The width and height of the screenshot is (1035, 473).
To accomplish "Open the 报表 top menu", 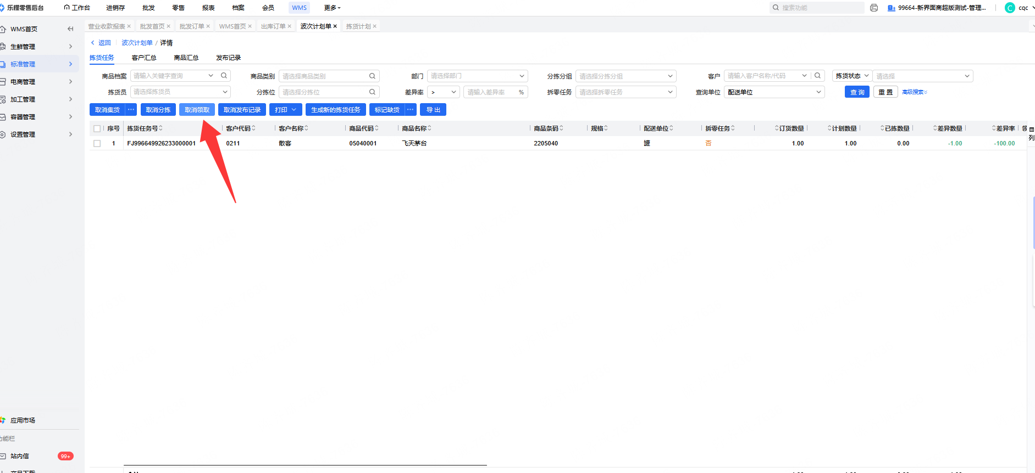I will pos(208,8).
